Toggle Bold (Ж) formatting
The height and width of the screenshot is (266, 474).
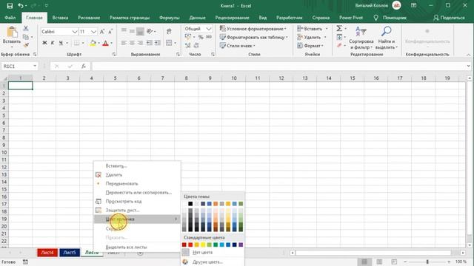44,43
